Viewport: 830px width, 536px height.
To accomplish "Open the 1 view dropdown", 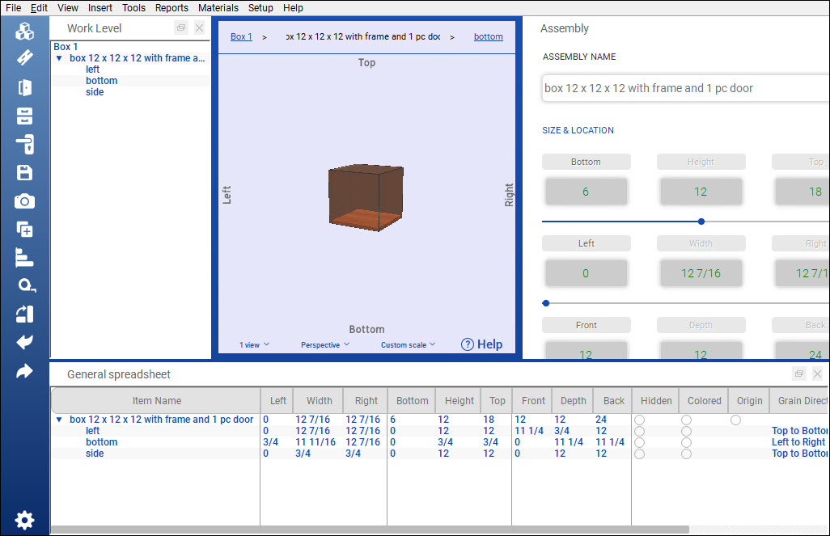I will [255, 344].
